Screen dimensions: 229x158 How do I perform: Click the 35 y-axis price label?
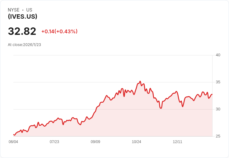[x=218, y=82]
